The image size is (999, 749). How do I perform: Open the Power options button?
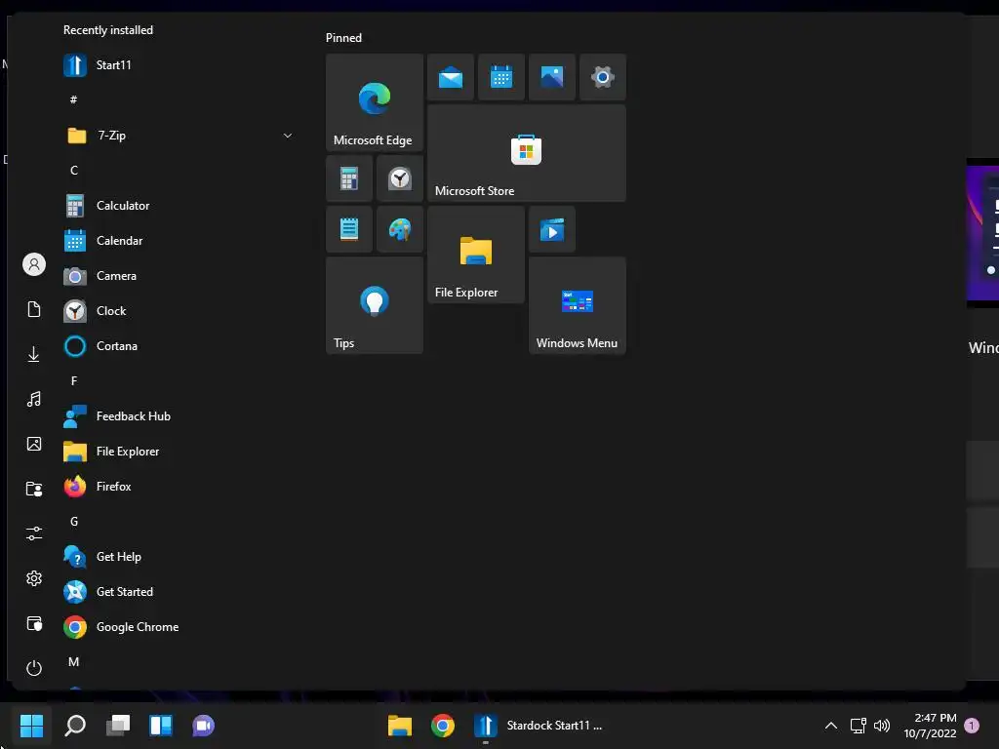[x=34, y=667]
